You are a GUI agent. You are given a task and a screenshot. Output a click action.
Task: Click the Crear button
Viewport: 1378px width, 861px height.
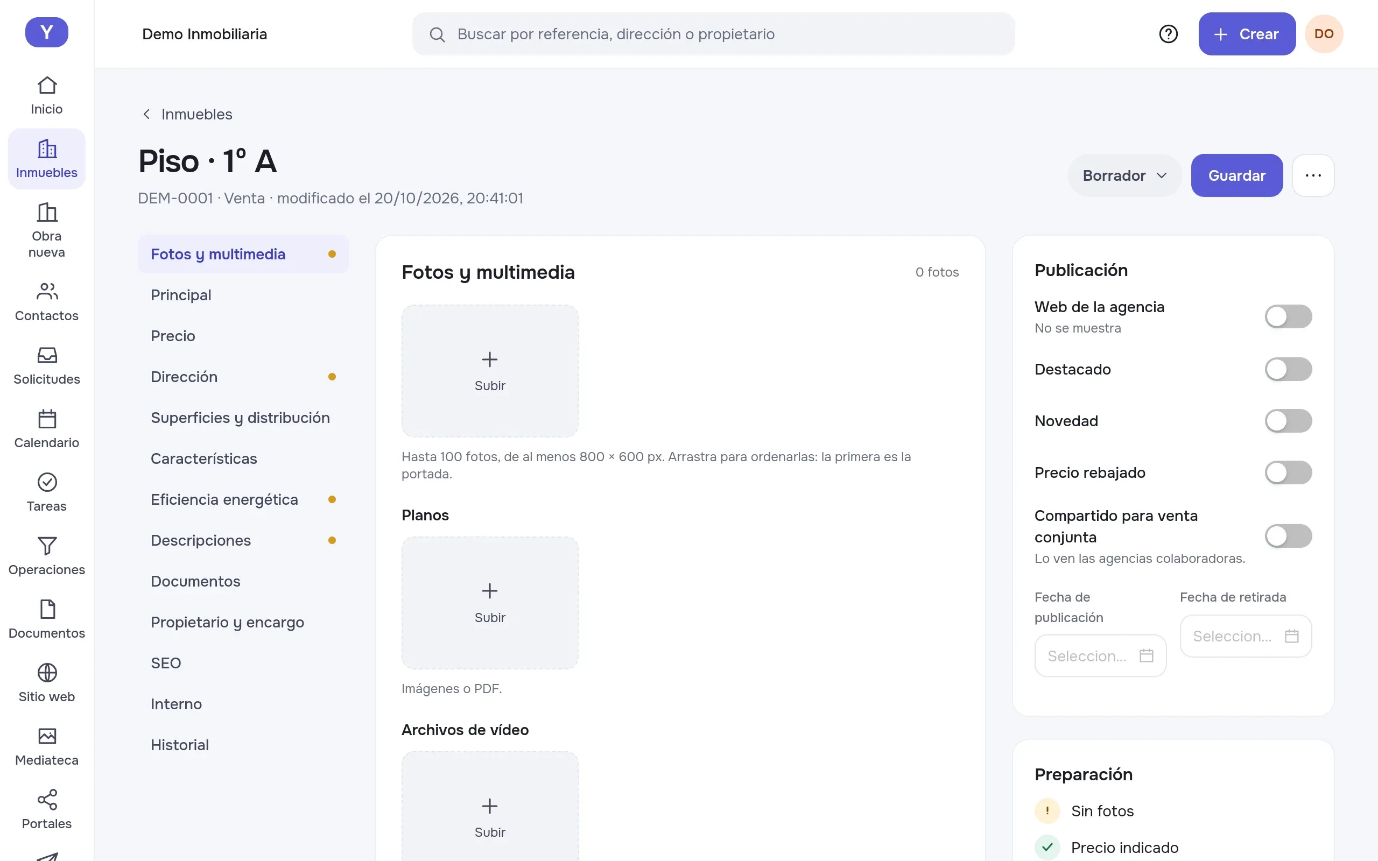[1247, 34]
